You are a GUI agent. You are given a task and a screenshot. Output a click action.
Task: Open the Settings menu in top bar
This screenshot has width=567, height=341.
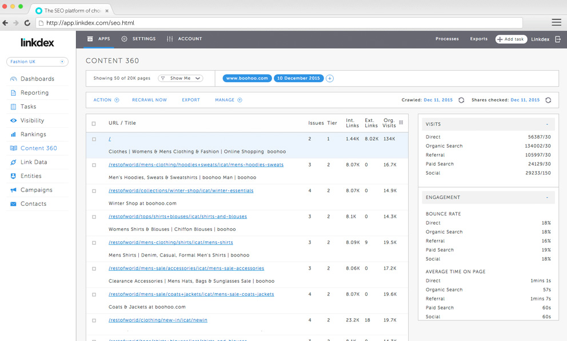(x=138, y=39)
